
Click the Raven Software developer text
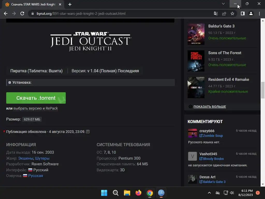[45, 164]
